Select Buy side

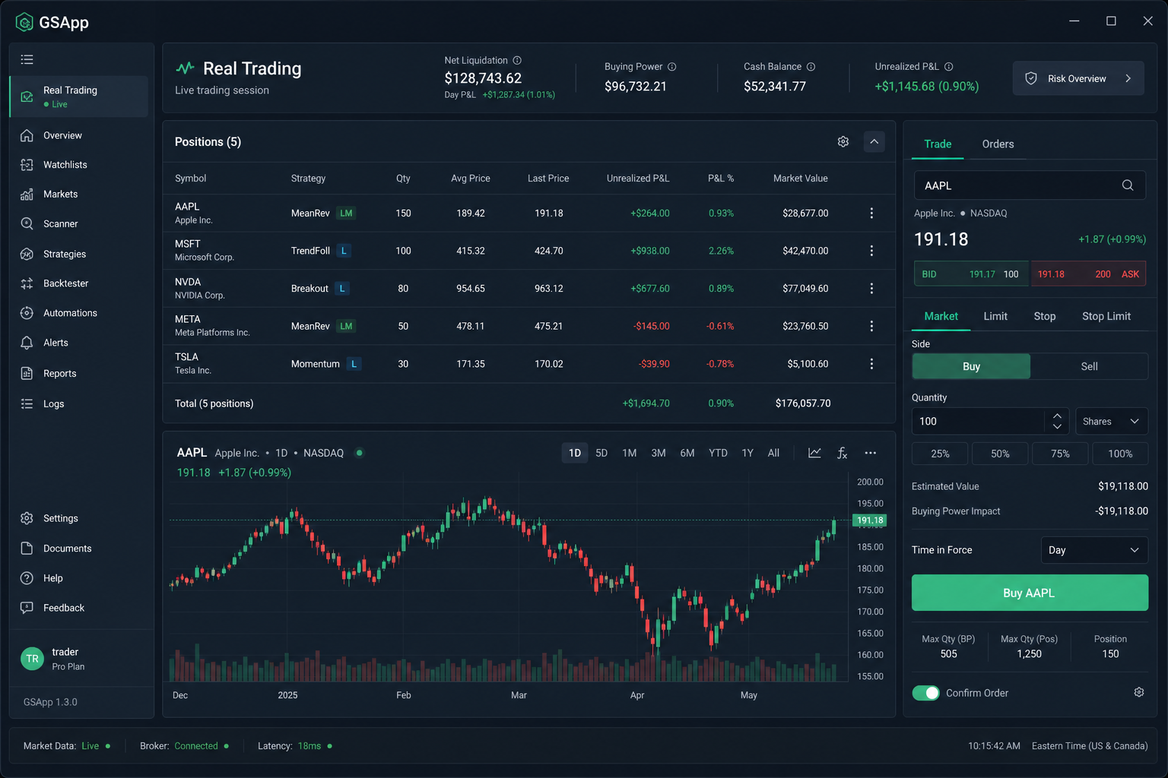point(971,366)
